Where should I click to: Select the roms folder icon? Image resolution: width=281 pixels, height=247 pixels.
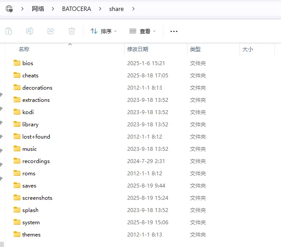point(17,173)
